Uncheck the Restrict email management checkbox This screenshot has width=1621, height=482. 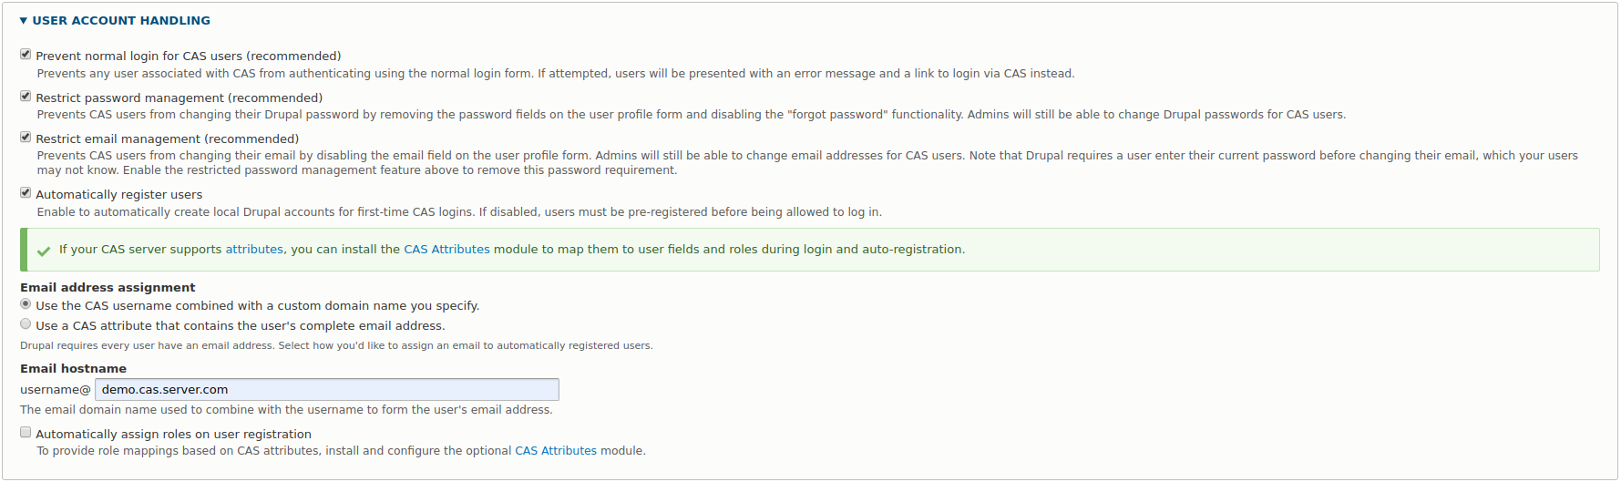[26, 137]
